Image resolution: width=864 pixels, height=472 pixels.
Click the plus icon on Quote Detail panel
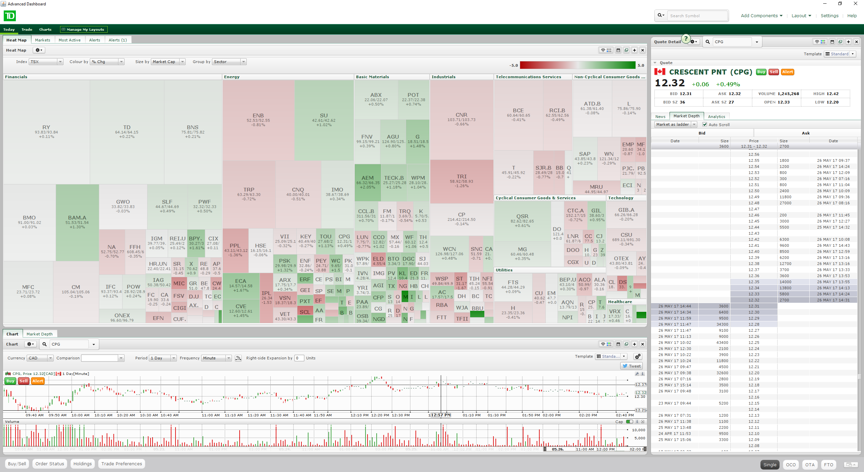(x=848, y=42)
